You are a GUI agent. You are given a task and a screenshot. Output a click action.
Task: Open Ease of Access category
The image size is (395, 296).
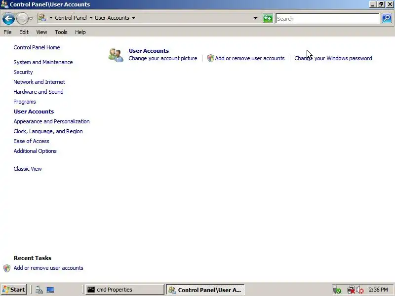coord(31,141)
